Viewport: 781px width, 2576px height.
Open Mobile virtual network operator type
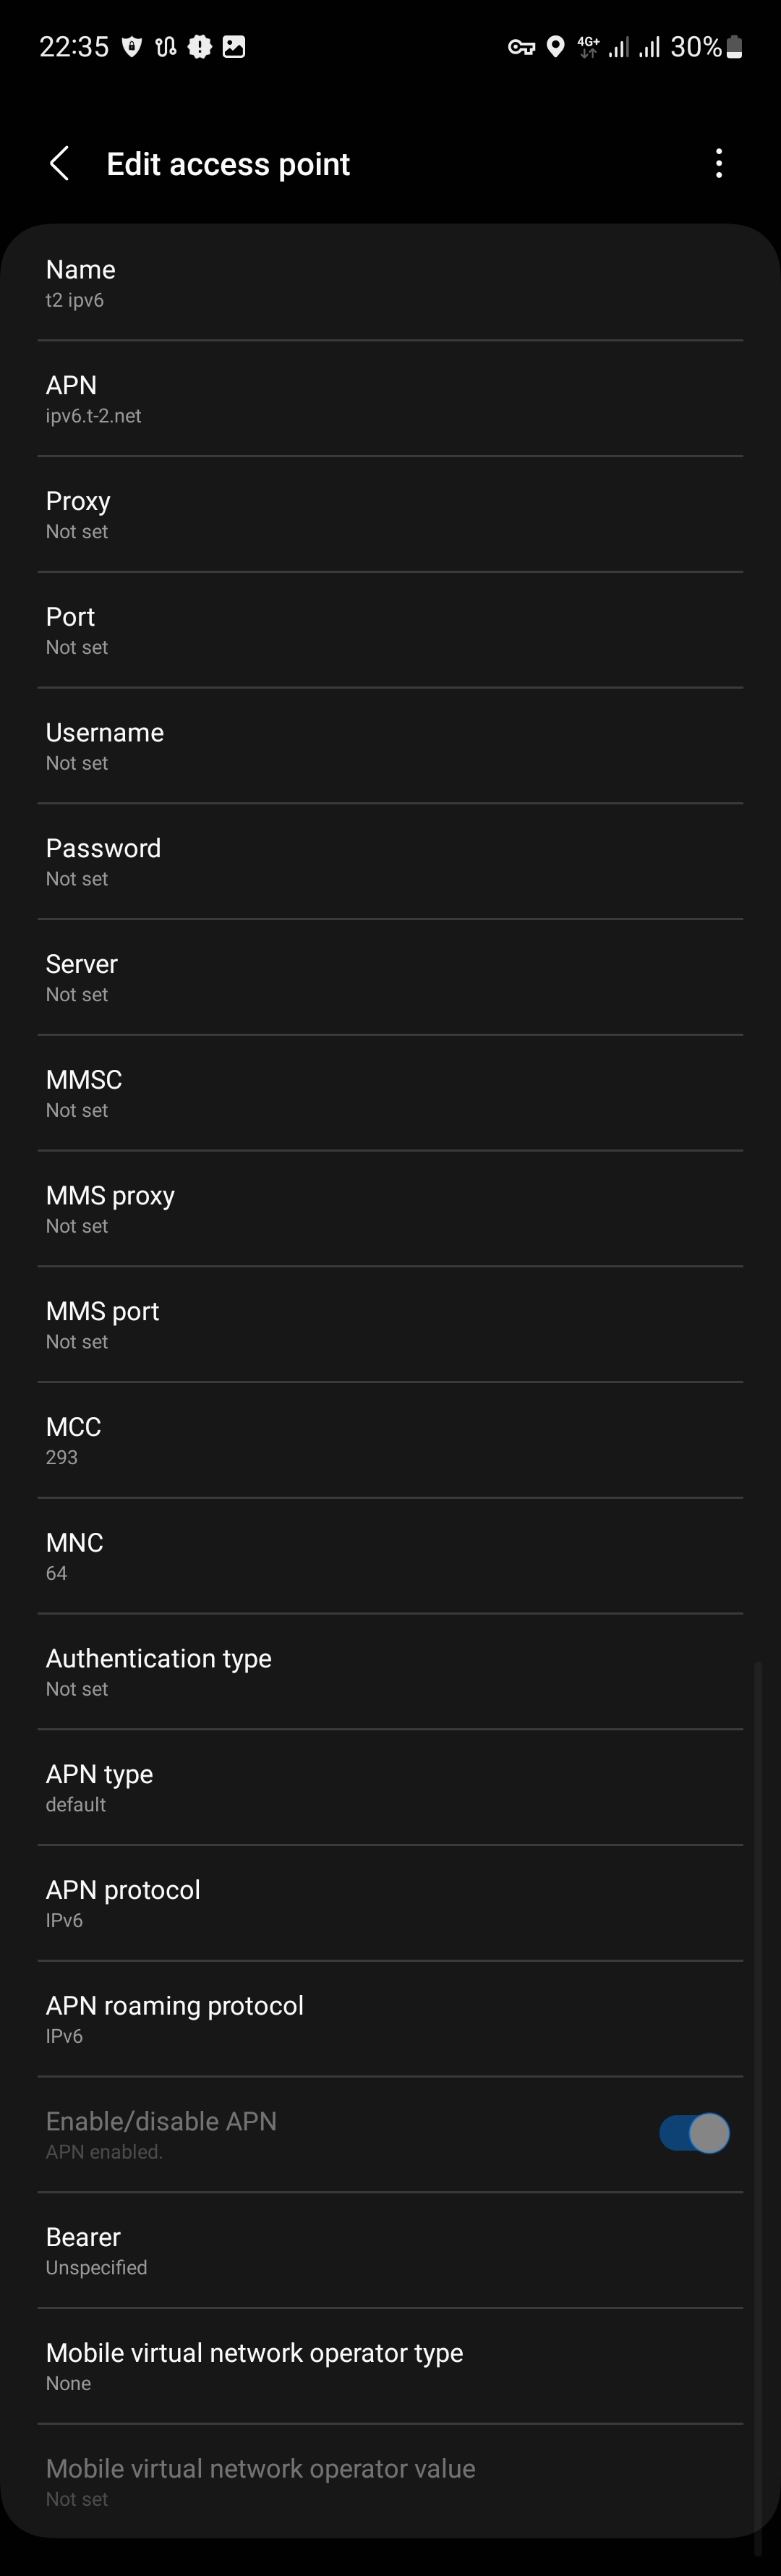(390, 2366)
